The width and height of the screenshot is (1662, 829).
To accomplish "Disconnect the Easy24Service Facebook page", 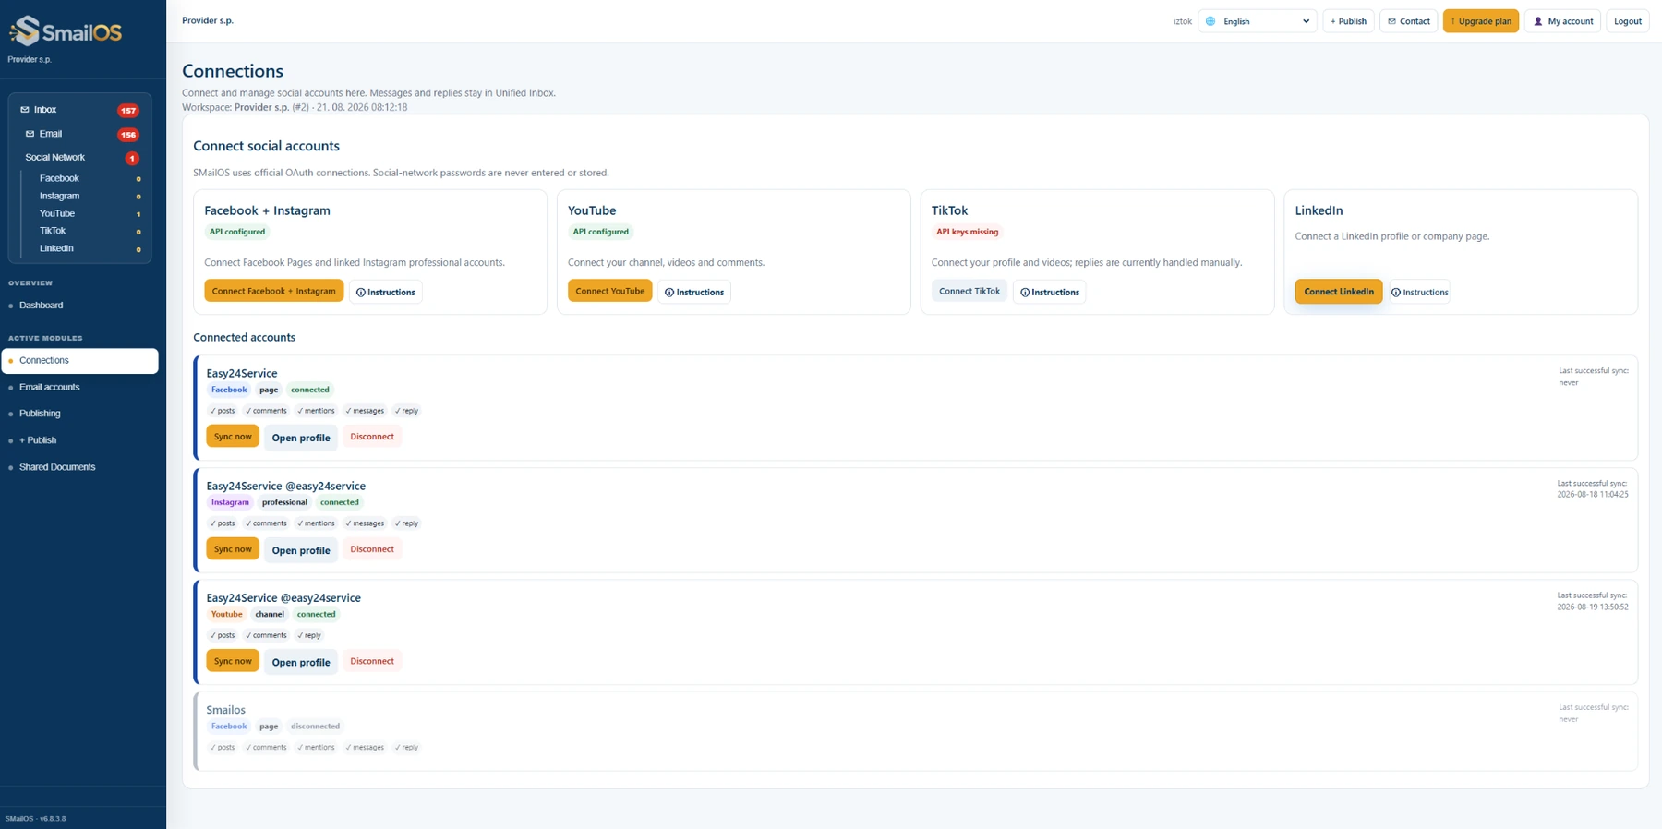I will click(x=372, y=437).
